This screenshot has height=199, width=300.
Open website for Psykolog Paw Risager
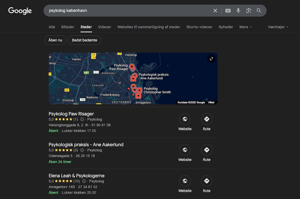185,122
